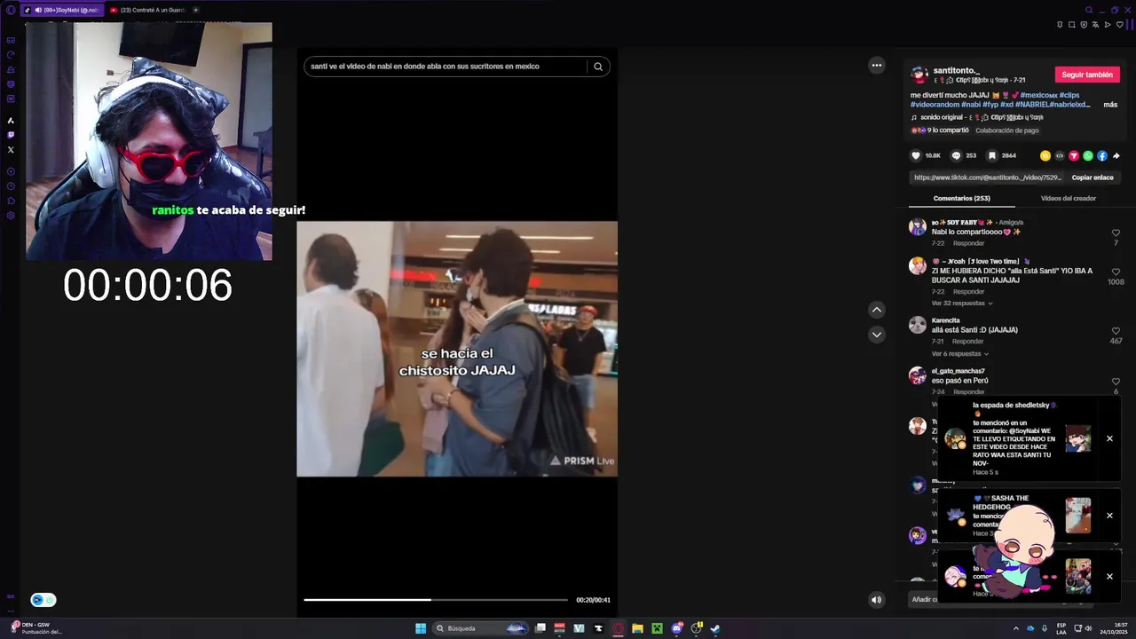Click the #mexicoмх hashtag
Screen dimensions: 1136x639
point(1037,95)
